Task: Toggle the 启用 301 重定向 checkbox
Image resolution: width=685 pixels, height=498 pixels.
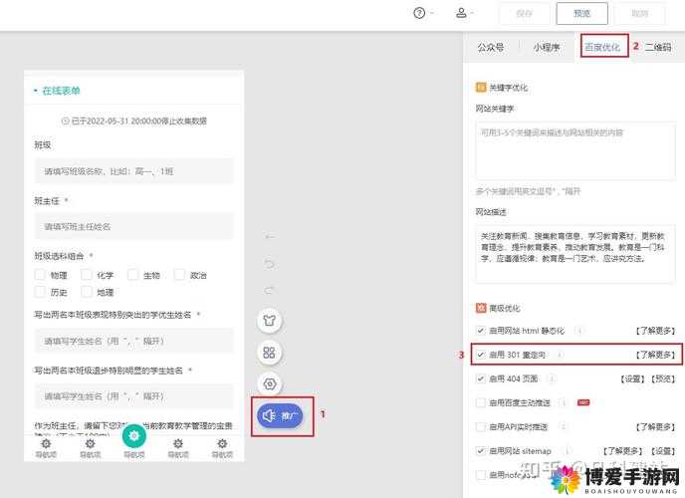Action: tap(481, 355)
